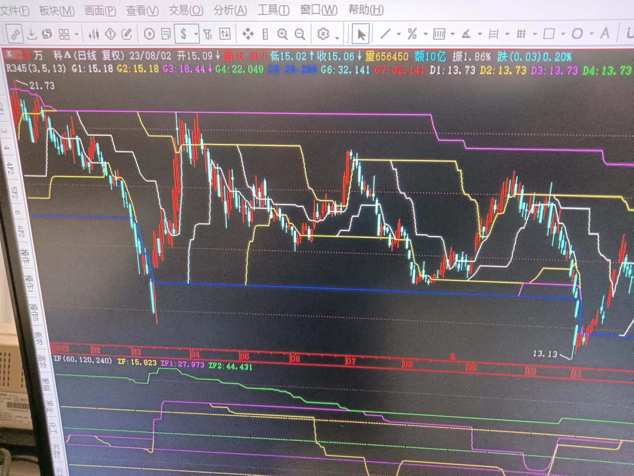634x476 pixels.
Task: Open the 帮助(H) menu
Action: [366, 9]
